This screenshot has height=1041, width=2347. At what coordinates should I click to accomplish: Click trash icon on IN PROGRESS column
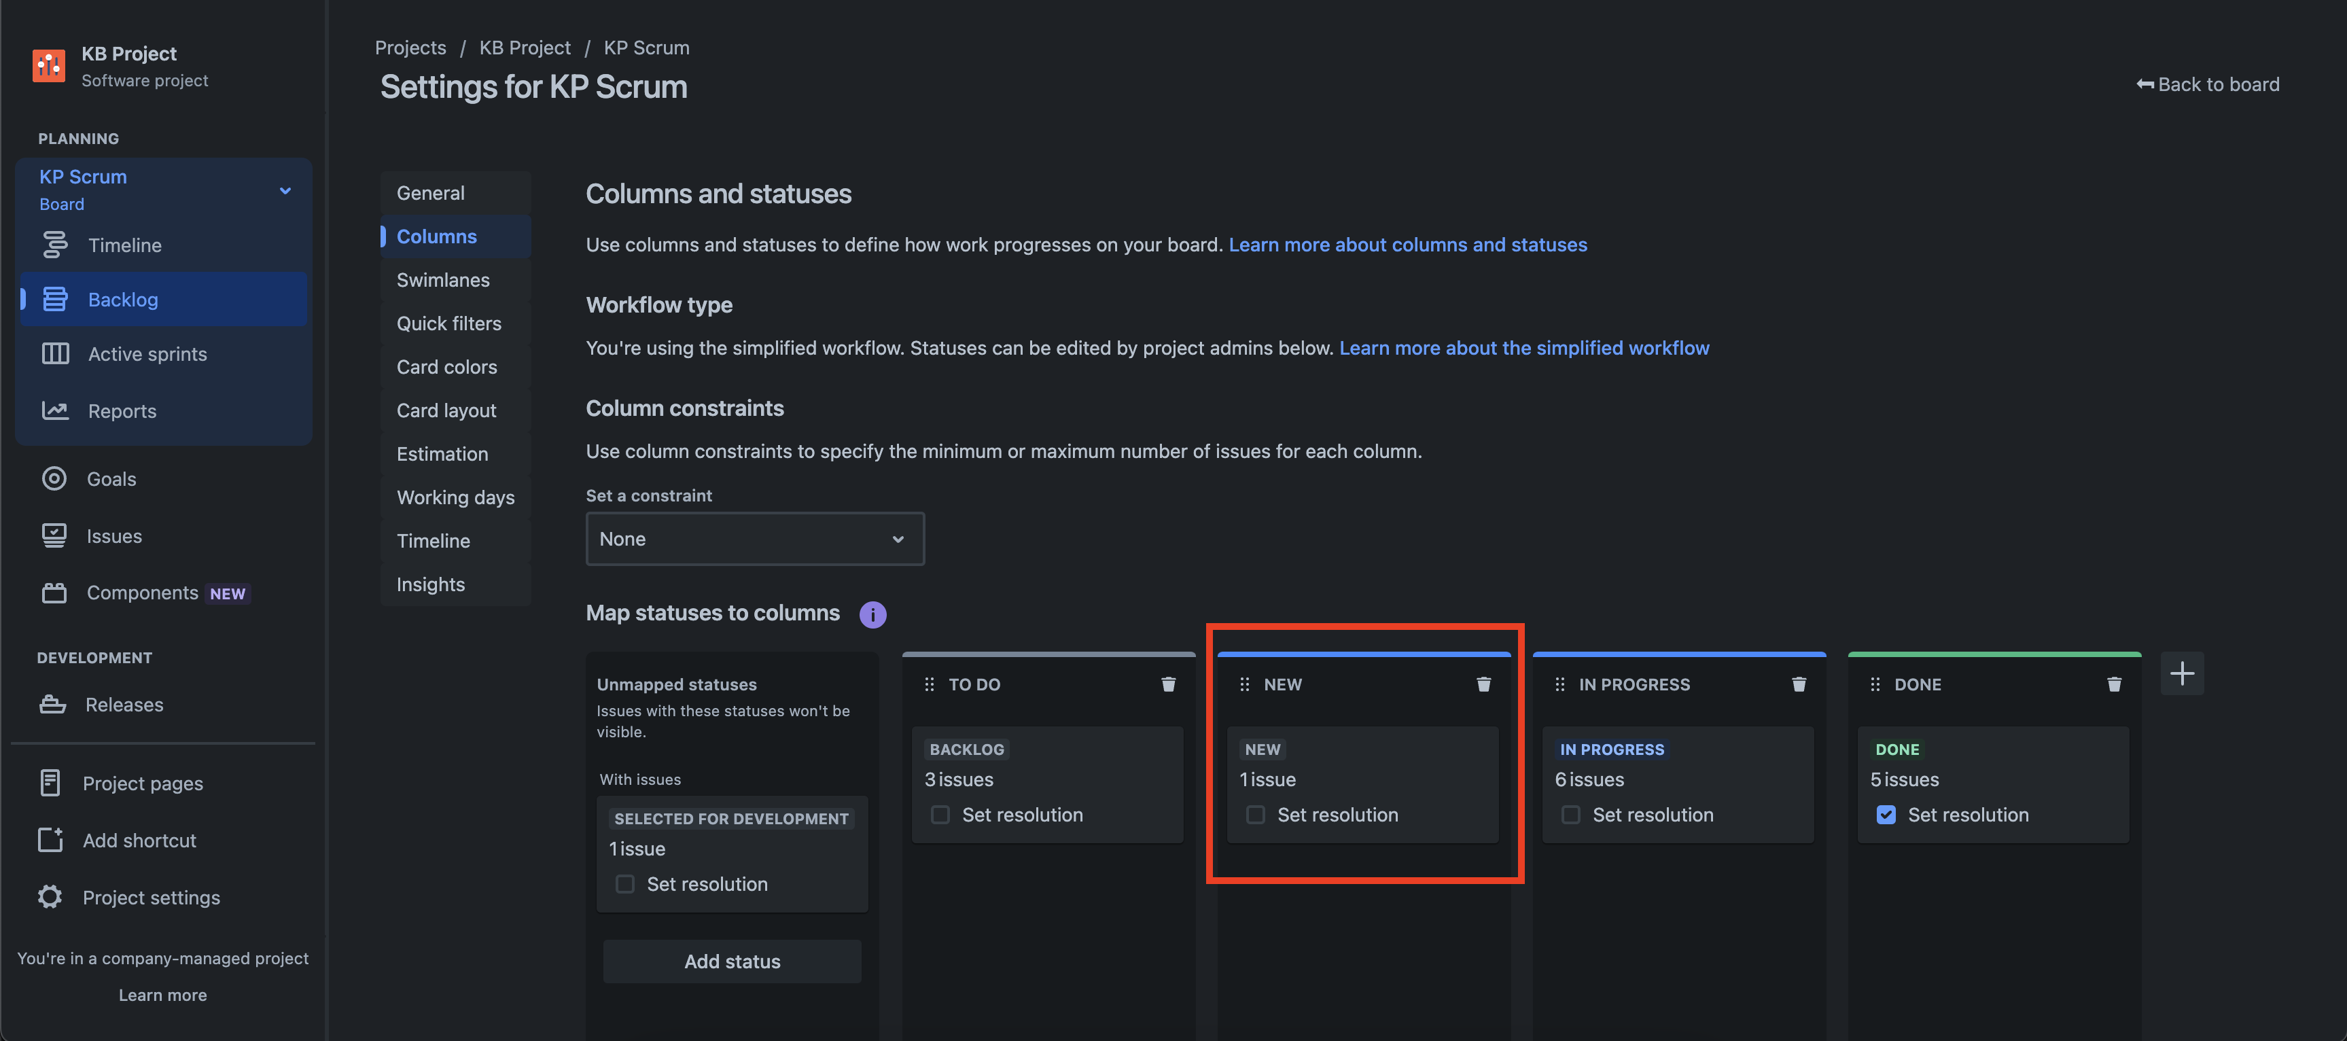tap(1799, 684)
